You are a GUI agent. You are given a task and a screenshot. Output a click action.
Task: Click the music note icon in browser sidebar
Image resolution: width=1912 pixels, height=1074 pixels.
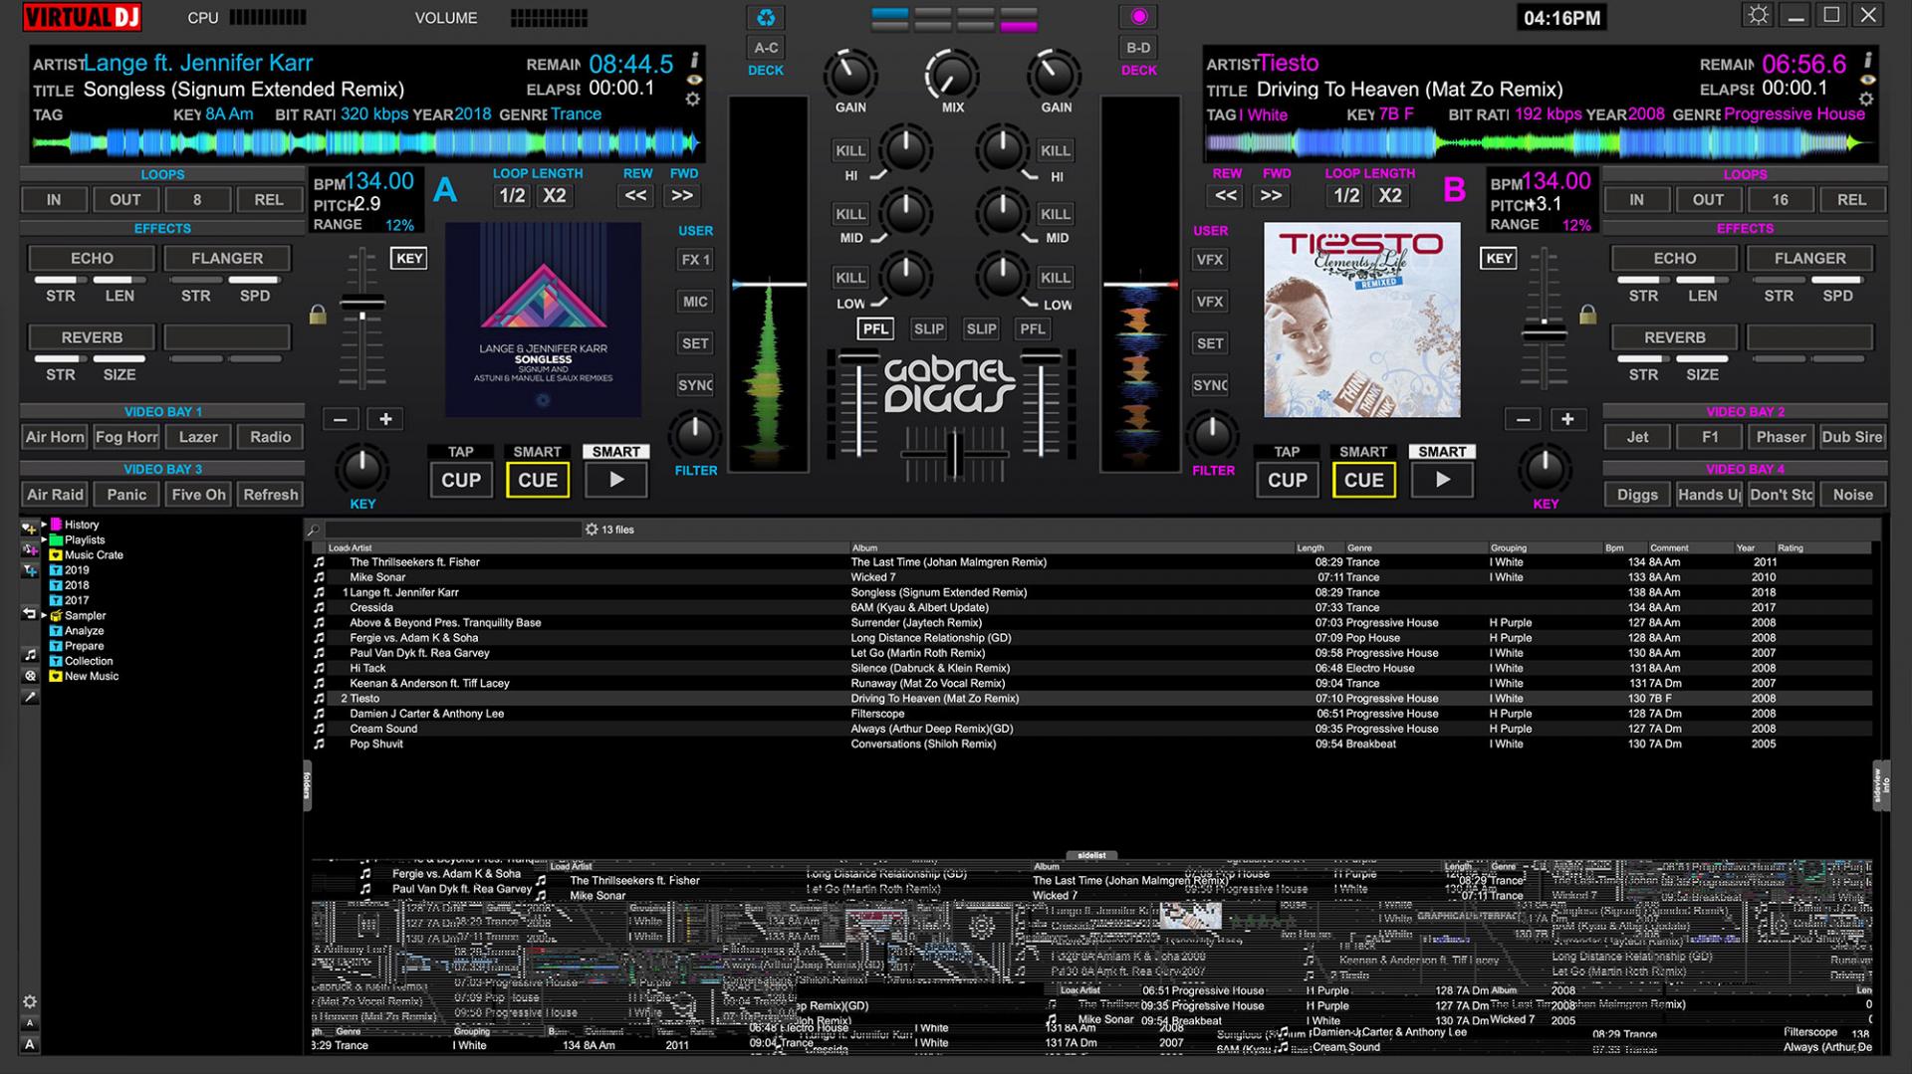pyautogui.click(x=30, y=655)
